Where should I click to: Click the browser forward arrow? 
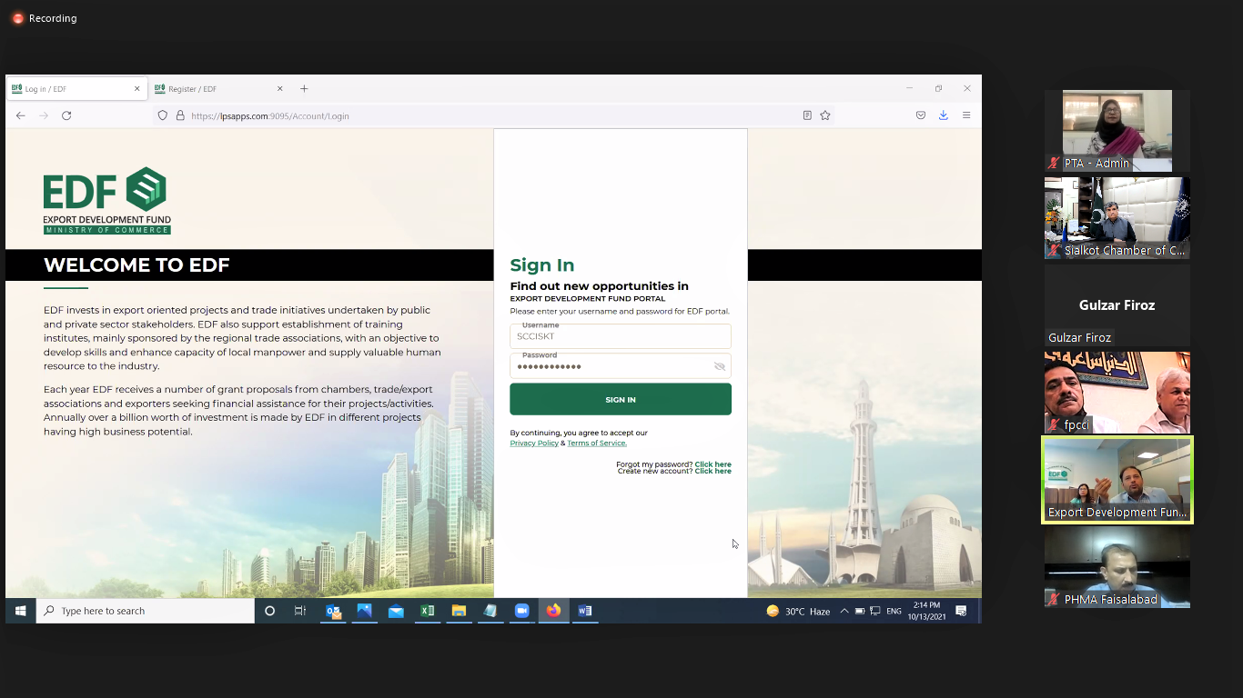coord(43,115)
